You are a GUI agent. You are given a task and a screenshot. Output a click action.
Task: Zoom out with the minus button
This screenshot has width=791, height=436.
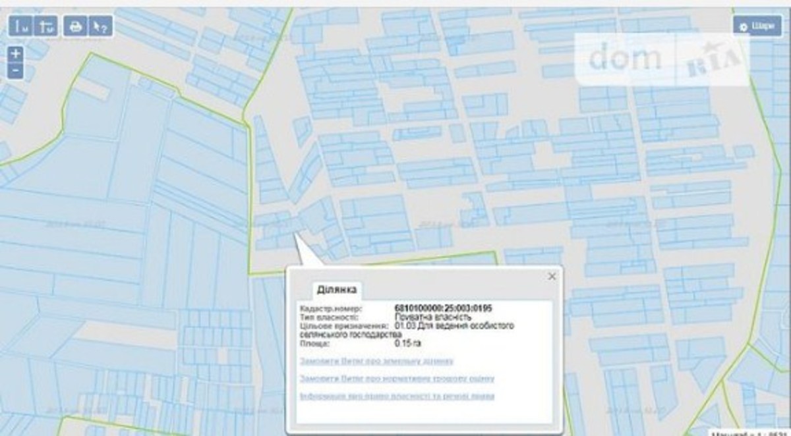[x=16, y=70]
